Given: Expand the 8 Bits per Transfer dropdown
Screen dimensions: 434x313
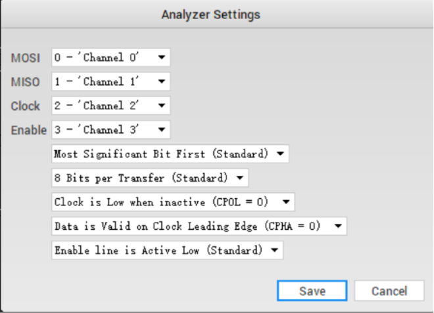Looking at the screenshot, I should coord(149,178).
